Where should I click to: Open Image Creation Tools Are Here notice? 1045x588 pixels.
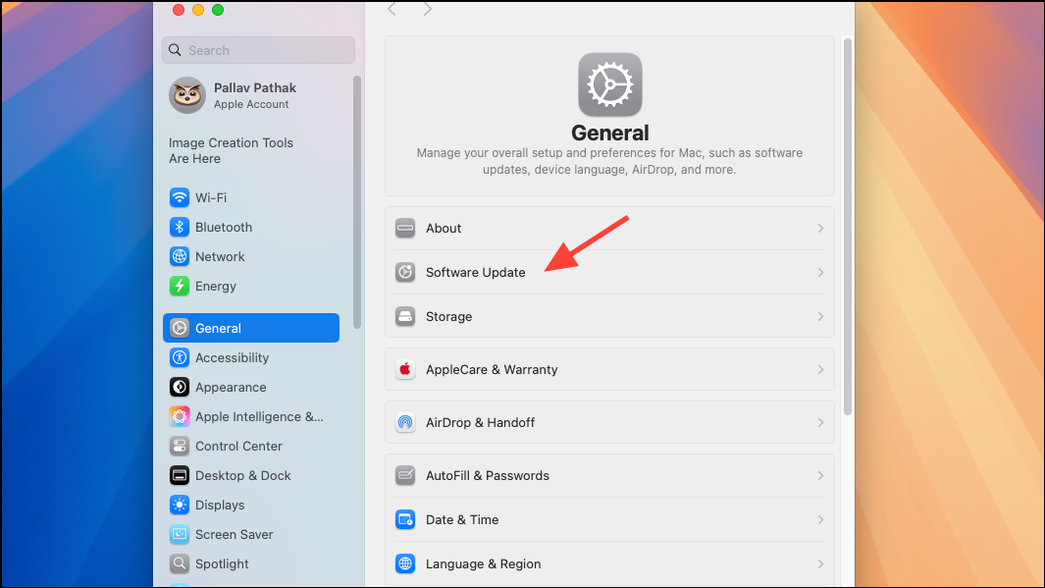pyautogui.click(x=231, y=150)
